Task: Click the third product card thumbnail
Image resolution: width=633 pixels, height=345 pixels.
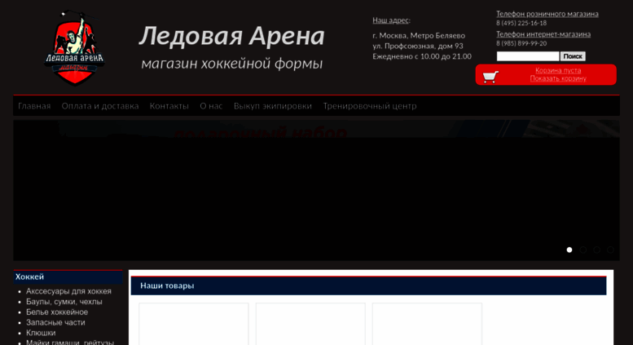Action: coord(427,324)
